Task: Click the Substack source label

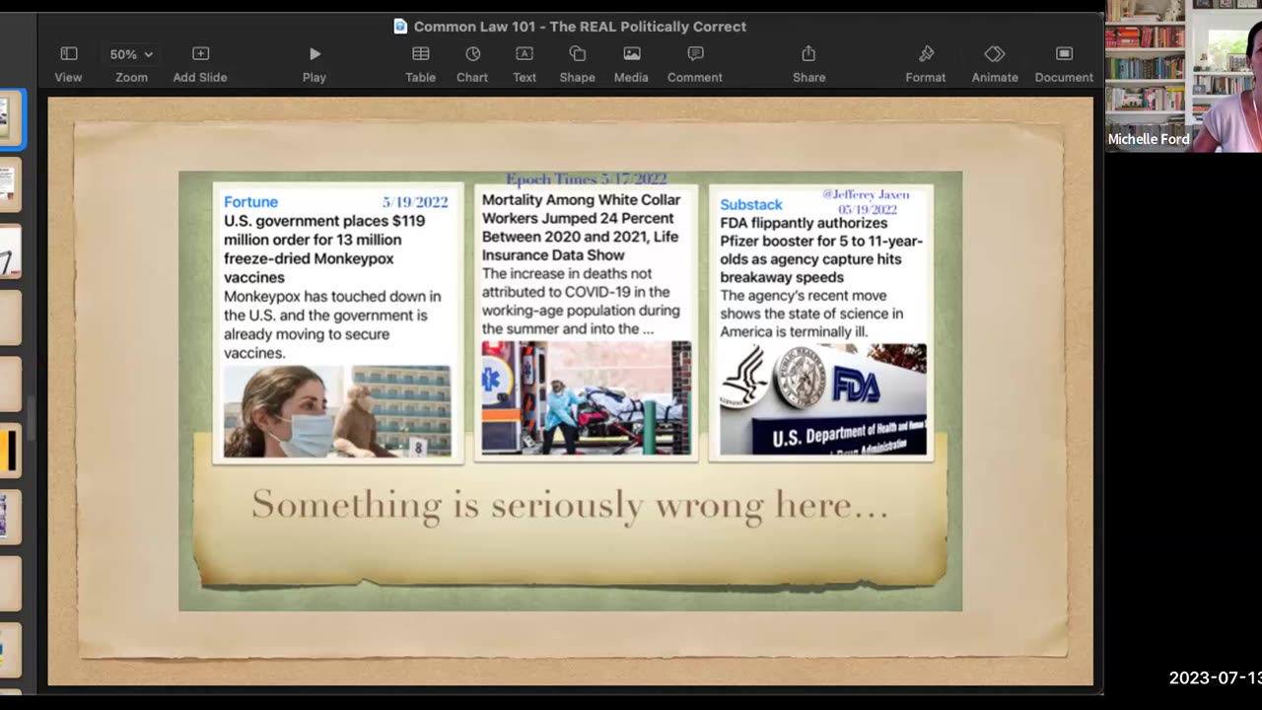Action: coord(751,205)
